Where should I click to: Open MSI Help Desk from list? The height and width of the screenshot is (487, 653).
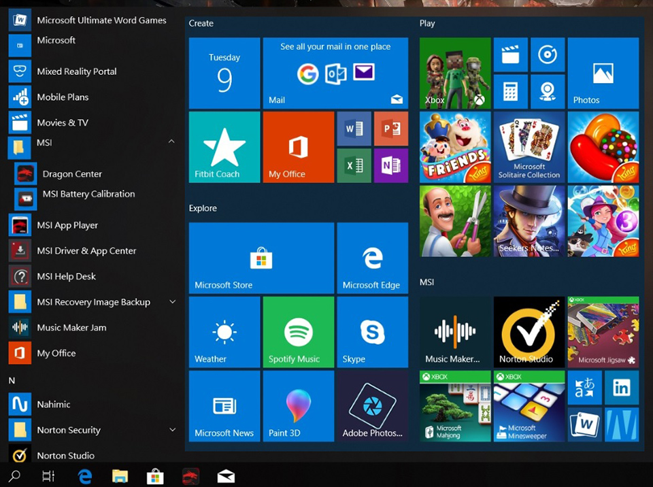pos(92,276)
